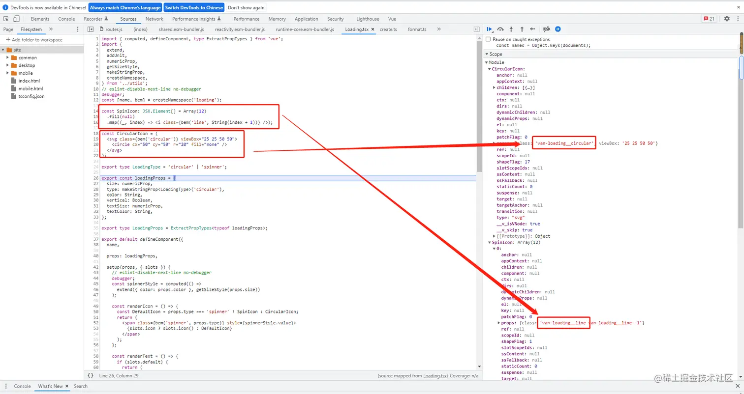Expand CircularIcon children array

[x=494, y=87]
